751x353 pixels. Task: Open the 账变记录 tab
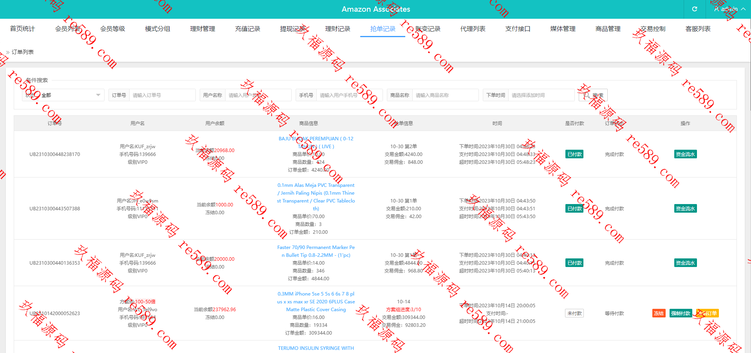[428, 29]
